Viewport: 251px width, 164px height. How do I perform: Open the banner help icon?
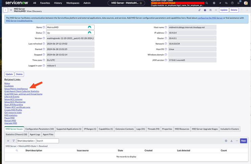pos(232,3)
